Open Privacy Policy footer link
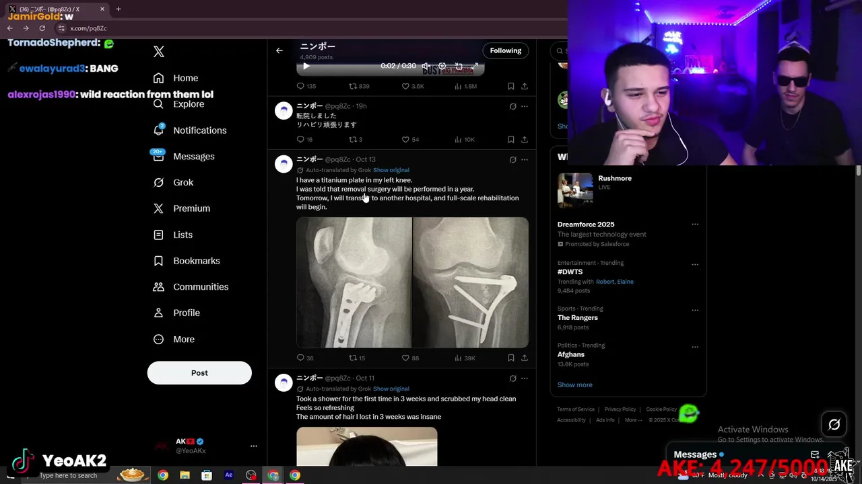Viewport: 862px width, 484px height. point(620,409)
